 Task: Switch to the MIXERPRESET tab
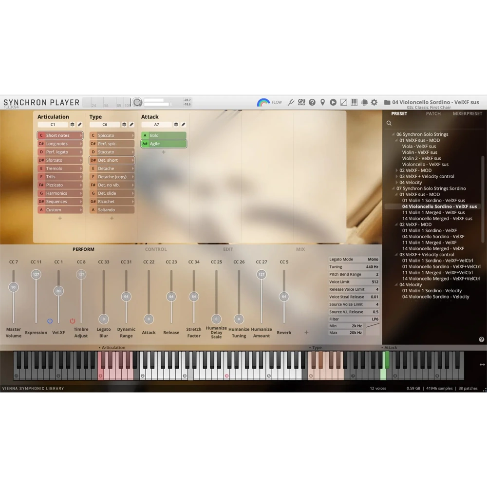(468, 113)
